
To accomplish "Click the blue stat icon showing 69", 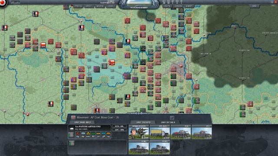I will point(83,134).
